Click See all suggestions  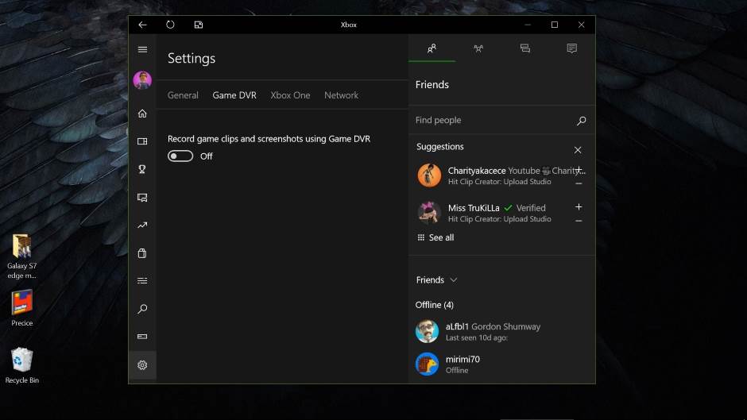pos(435,237)
